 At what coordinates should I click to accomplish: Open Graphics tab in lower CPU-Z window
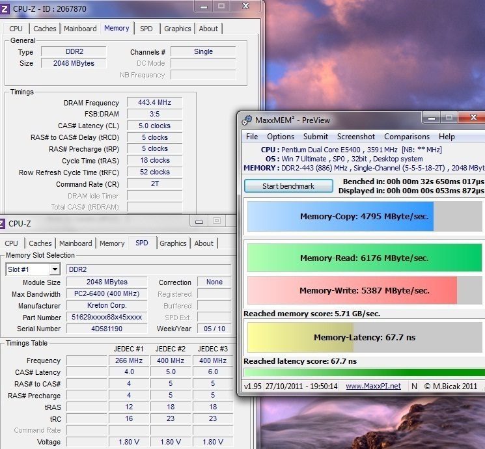pos(173,243)
